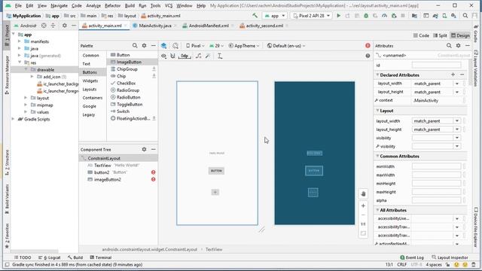Open Attributes panel settings gear
The image size is (482, 271).
459,45
